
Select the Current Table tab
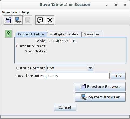point(31,34)
